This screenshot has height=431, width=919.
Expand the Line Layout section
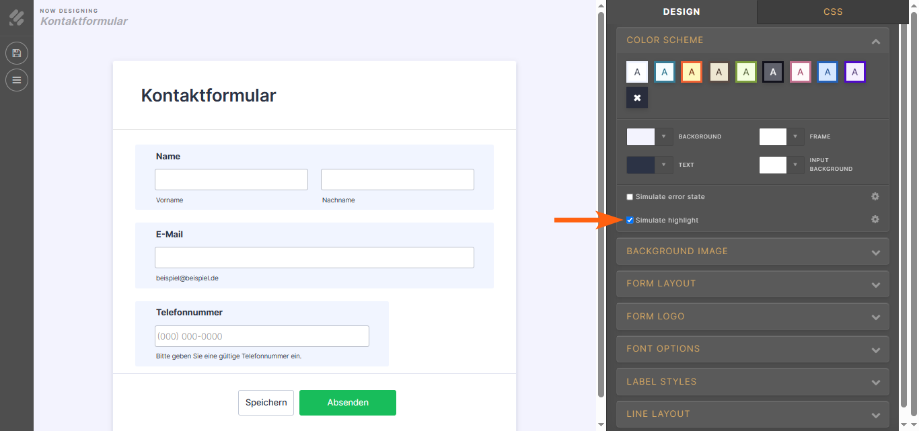[x=753, y=414]
